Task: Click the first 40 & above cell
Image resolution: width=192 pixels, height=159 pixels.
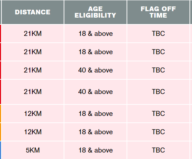Action: pos(95,70)
